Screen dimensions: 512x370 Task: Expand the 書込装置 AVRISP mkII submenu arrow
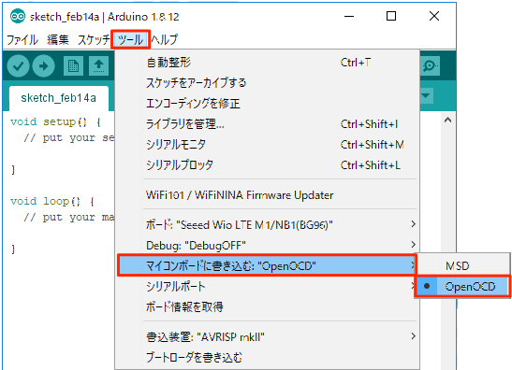(413, 336)
